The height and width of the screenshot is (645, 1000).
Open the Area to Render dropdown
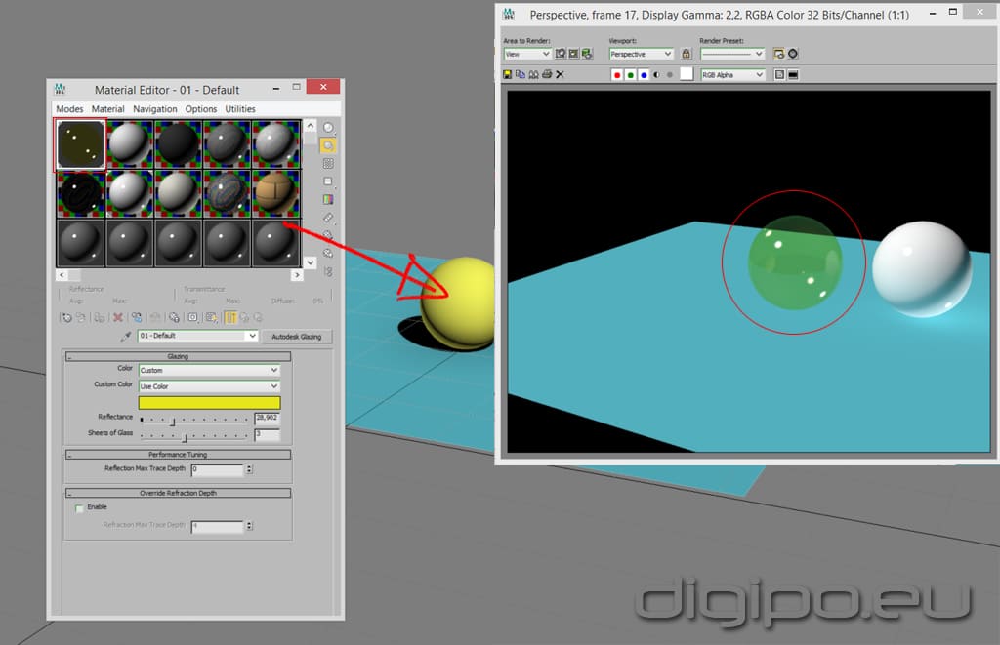click(x=526, y=54)
